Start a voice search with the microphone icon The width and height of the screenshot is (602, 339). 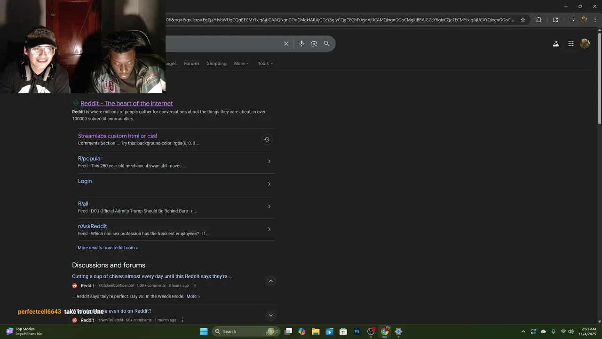[x=301, y=44]
